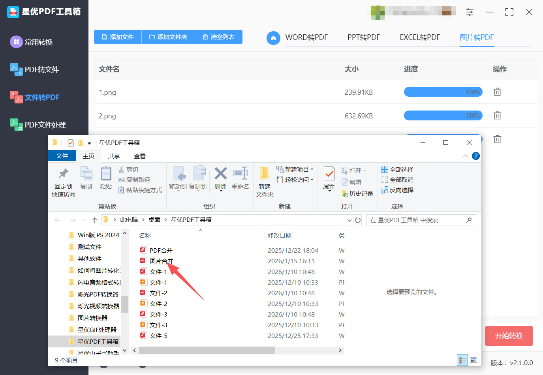The height and width of the screenshot is (375, 543).
Task: Open the recent locations dropdown arrow
Action: [x=85, y=220]
